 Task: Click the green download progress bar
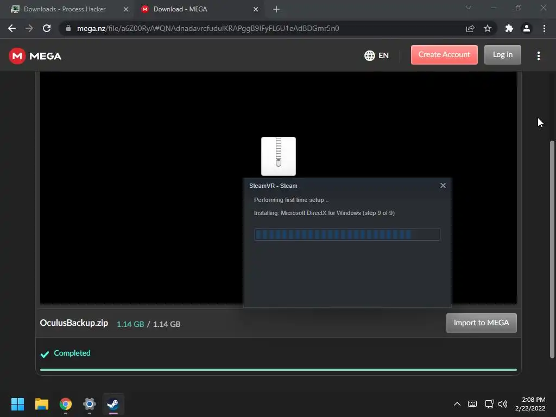279,369
